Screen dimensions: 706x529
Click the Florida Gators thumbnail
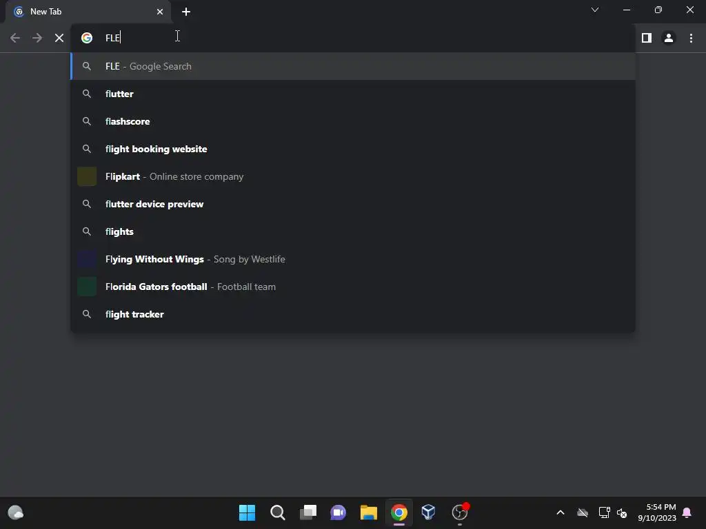click(87, 287)
